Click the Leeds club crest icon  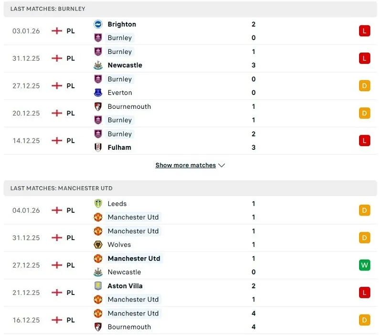[x=98, y=204]
